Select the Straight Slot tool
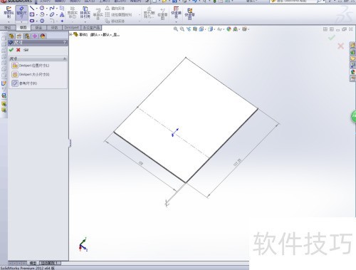356x270 pixels. pos(32,21)
